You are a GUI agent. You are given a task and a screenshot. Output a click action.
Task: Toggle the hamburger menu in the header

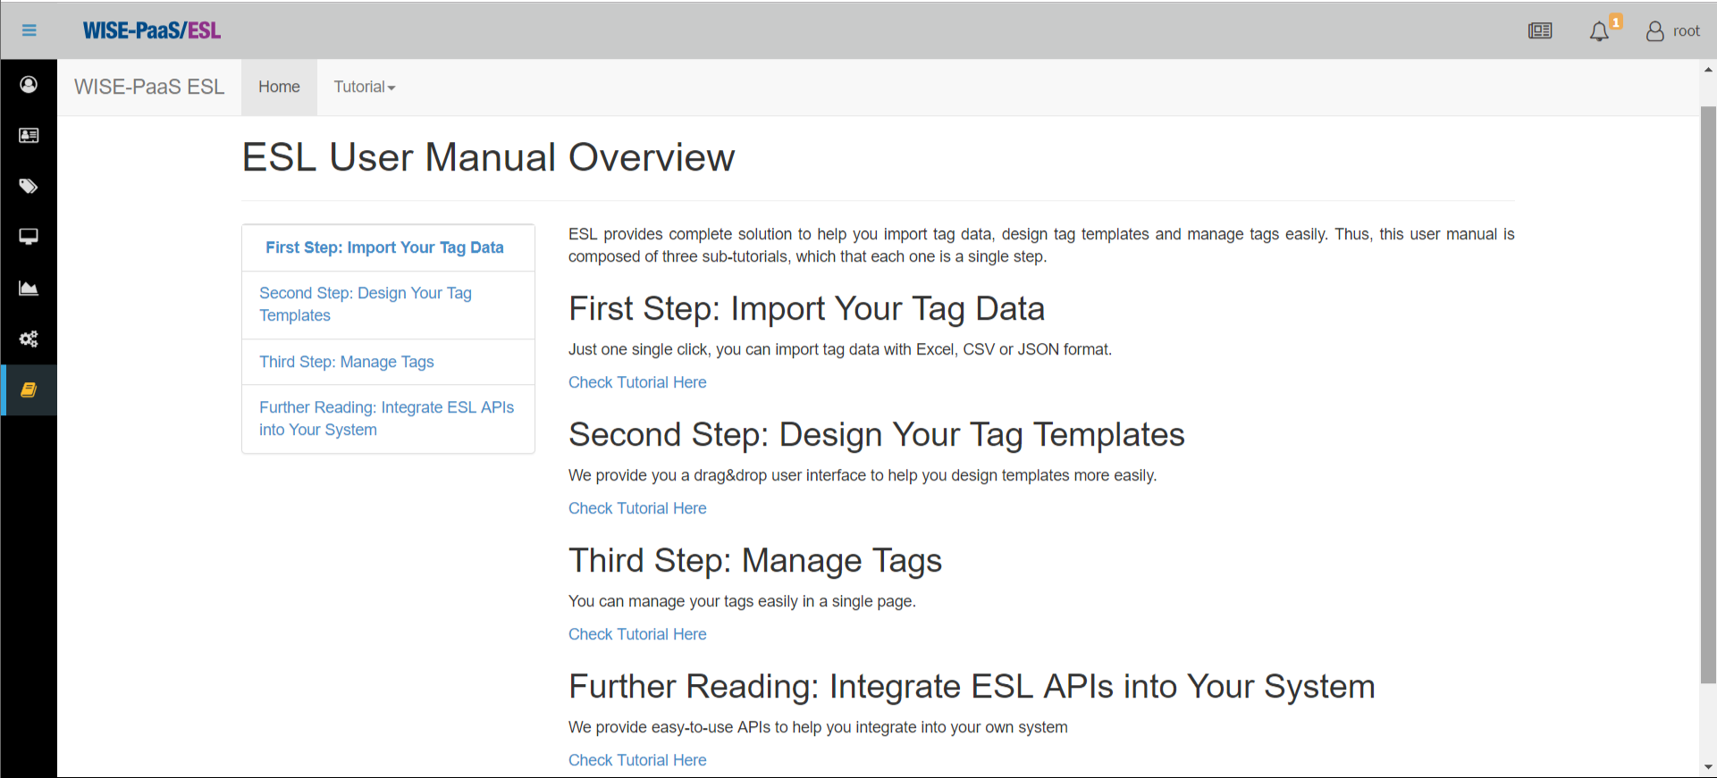pos(29,30)
